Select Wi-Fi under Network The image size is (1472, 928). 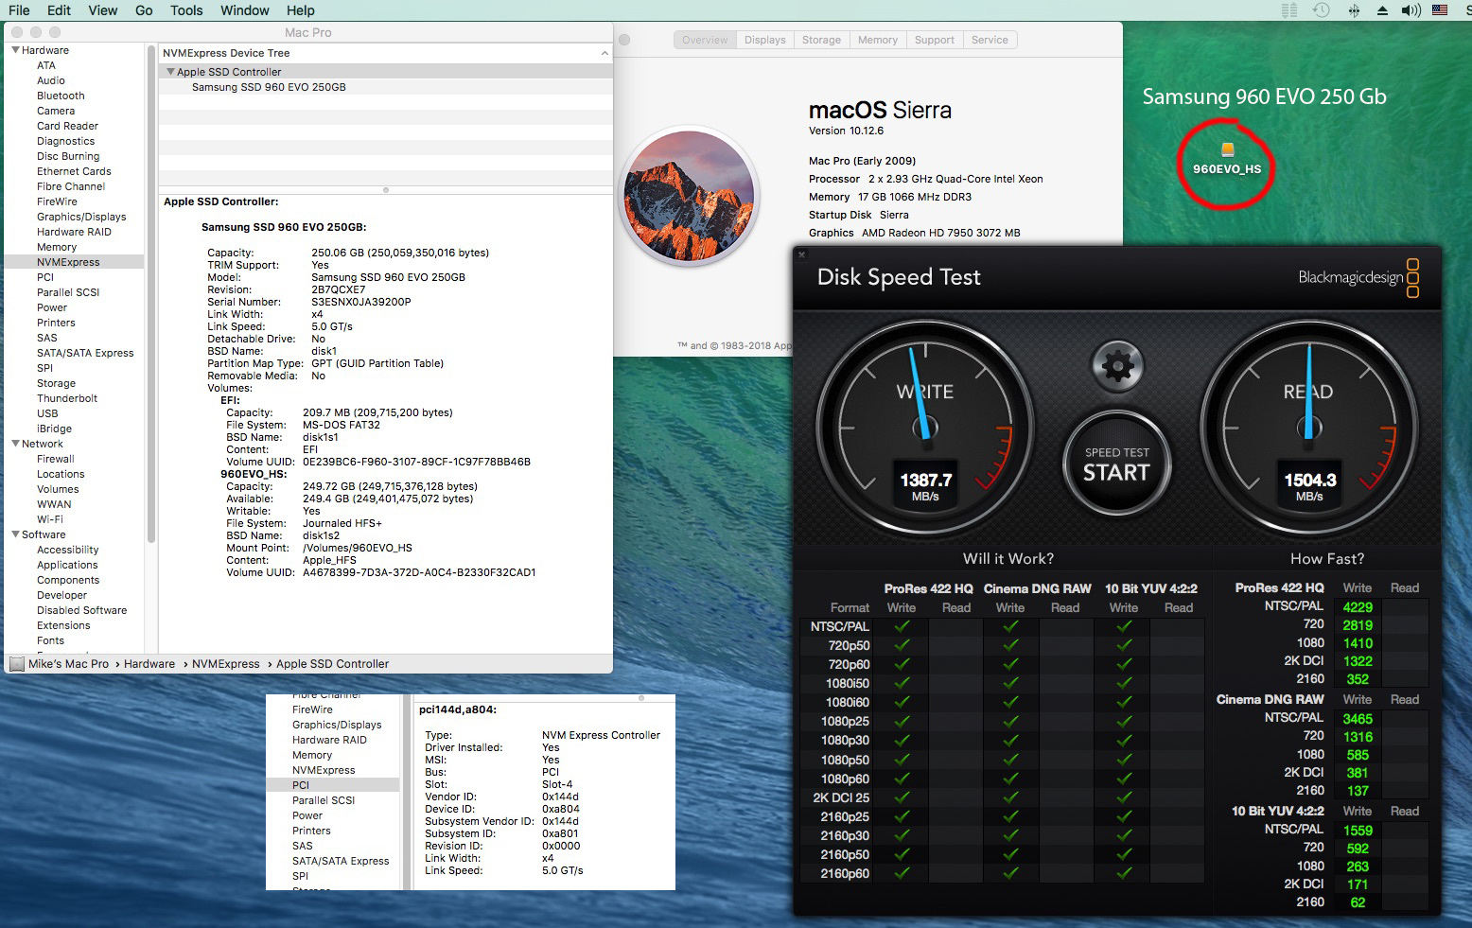pyautogui.click(x=50, y=519)
